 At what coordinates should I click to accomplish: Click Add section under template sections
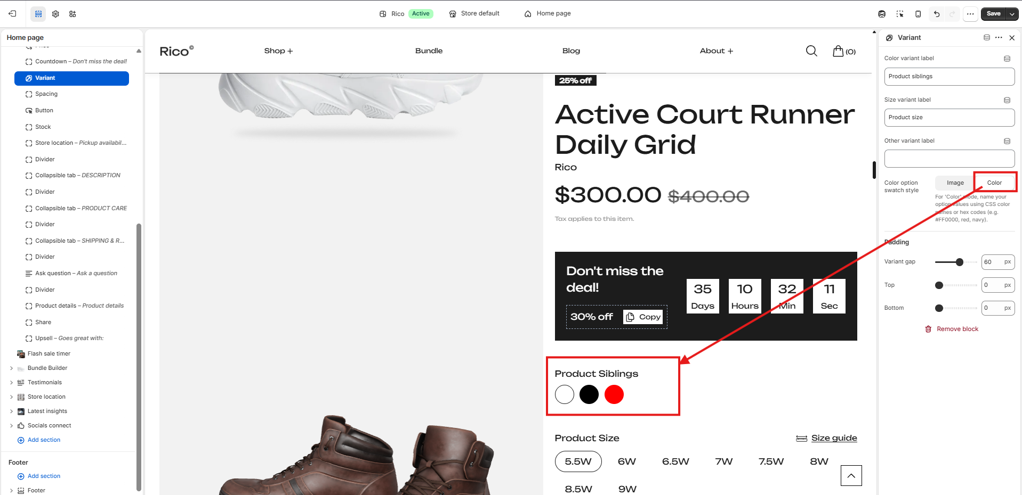44,440
